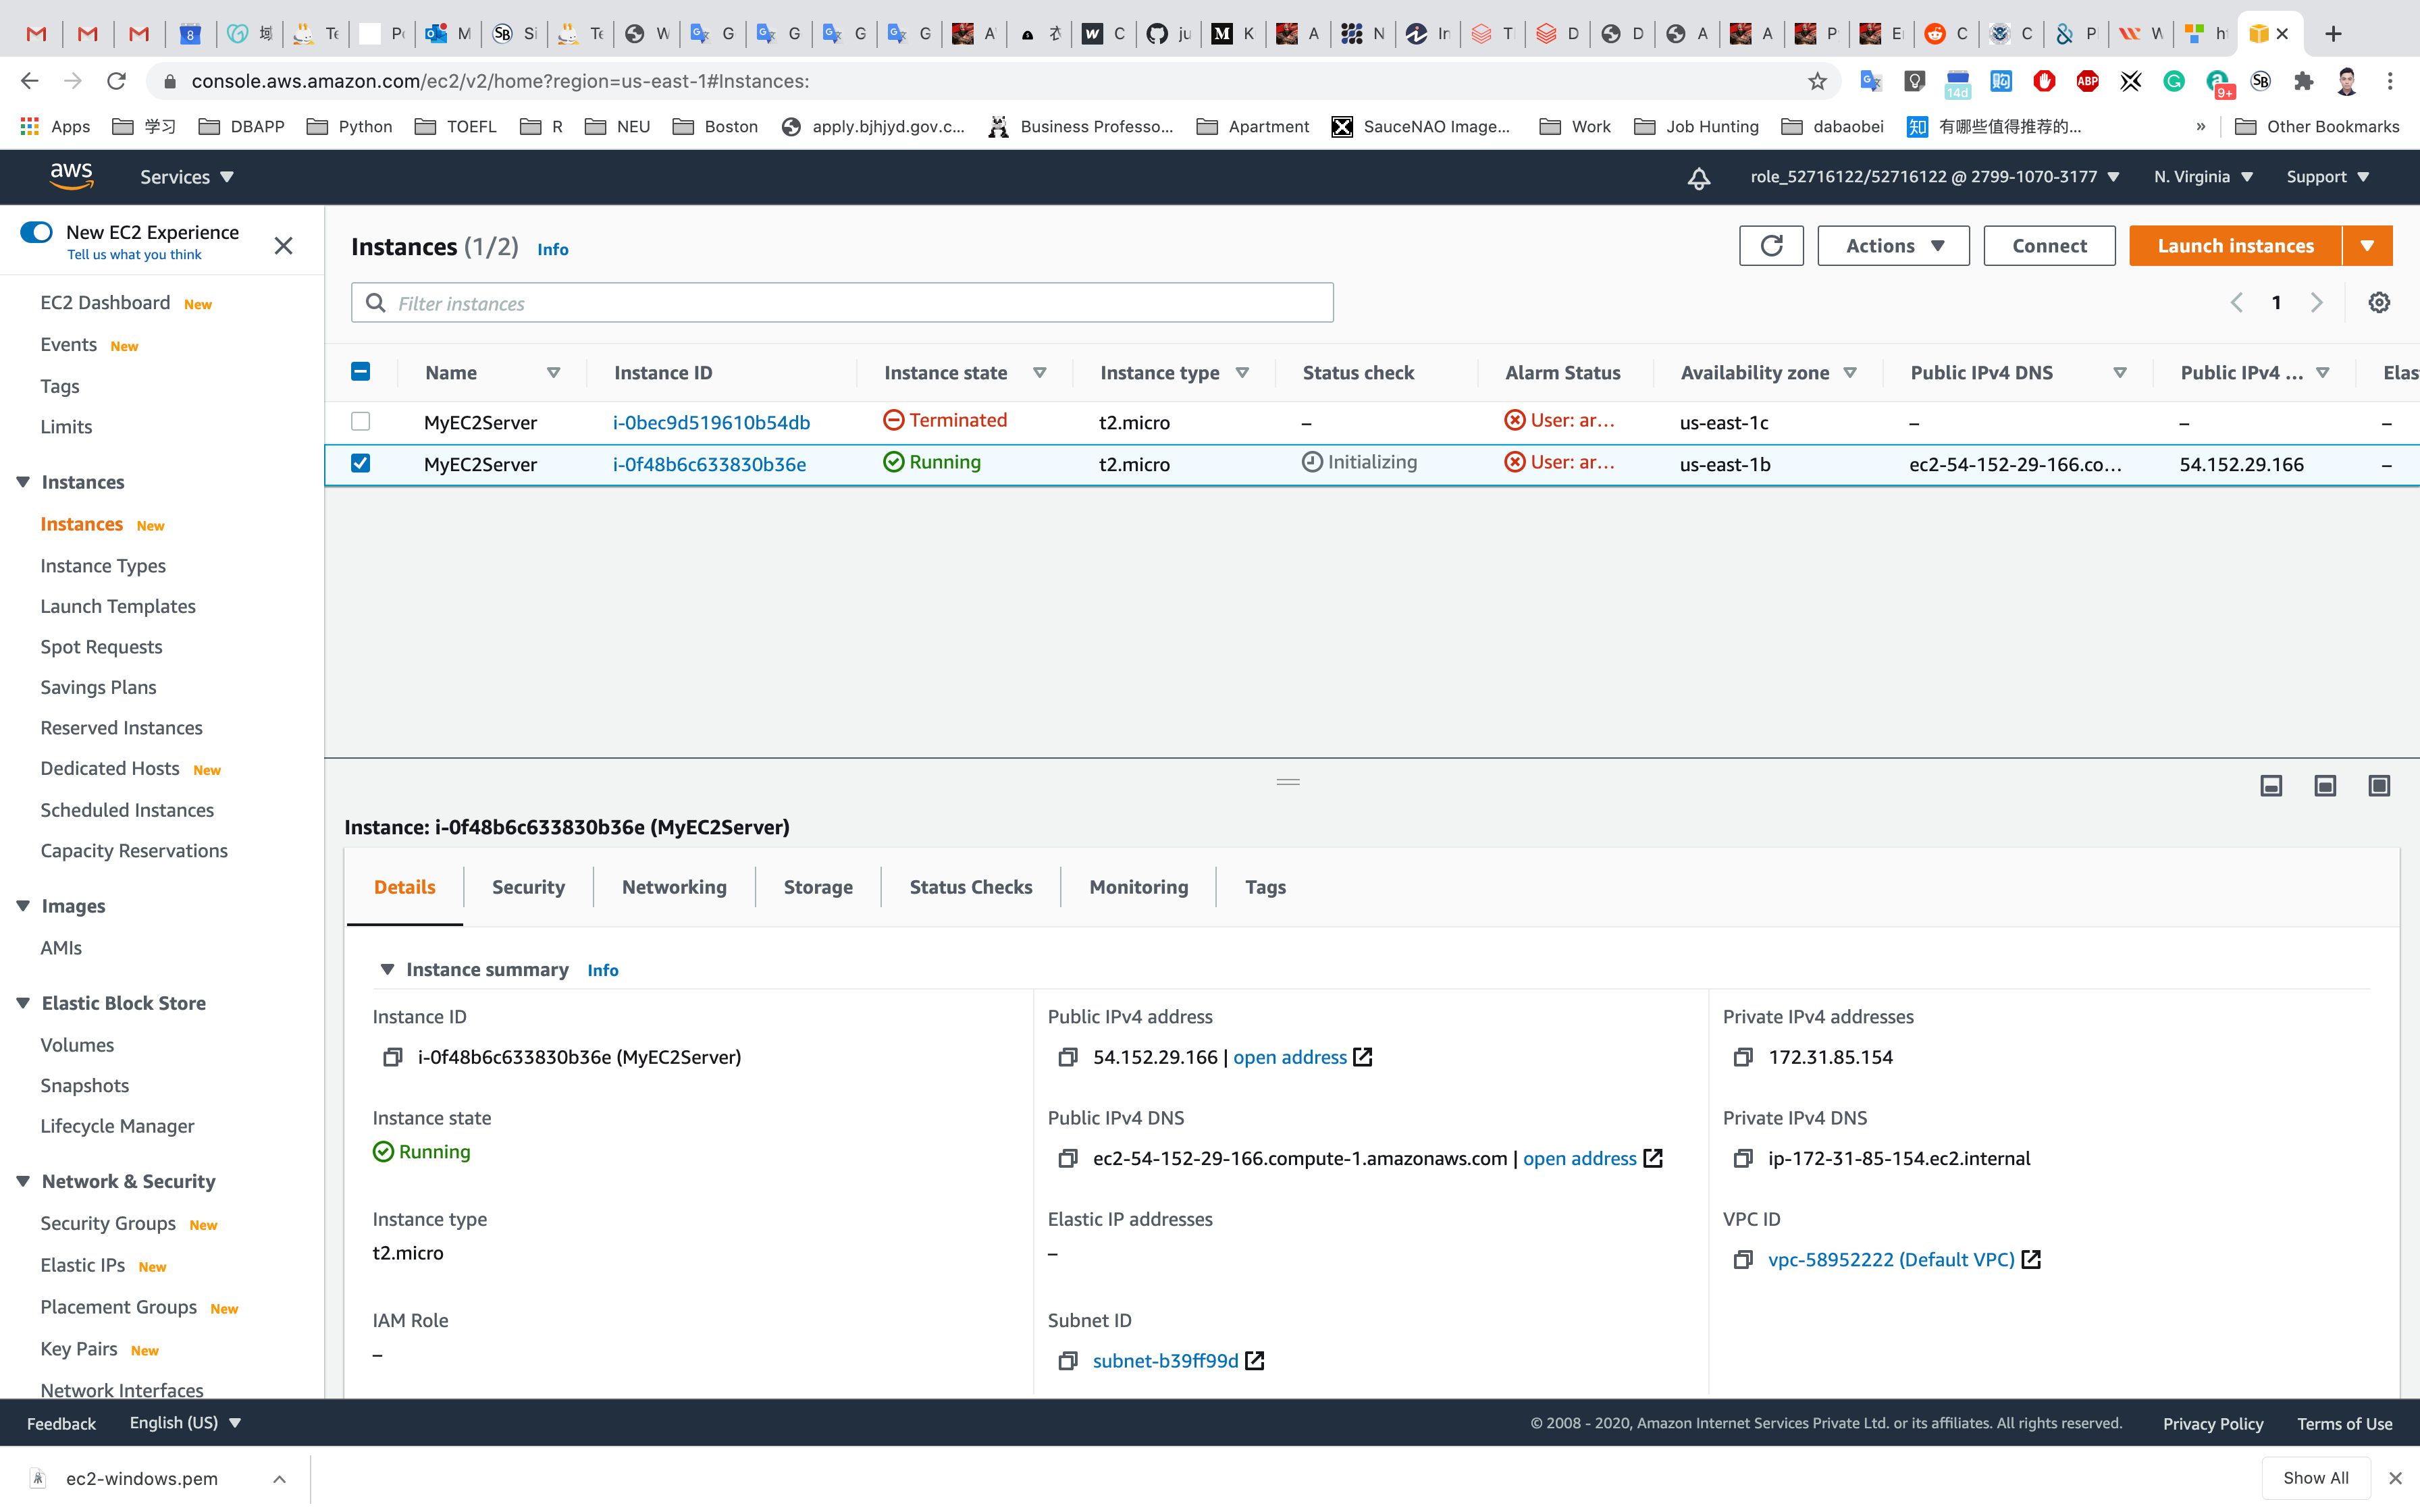The height and width of the screenshot is (1512, 2420).
Task: Open the vpc-58952222 Default VPC link
Action: (x=1890, y=1259)
